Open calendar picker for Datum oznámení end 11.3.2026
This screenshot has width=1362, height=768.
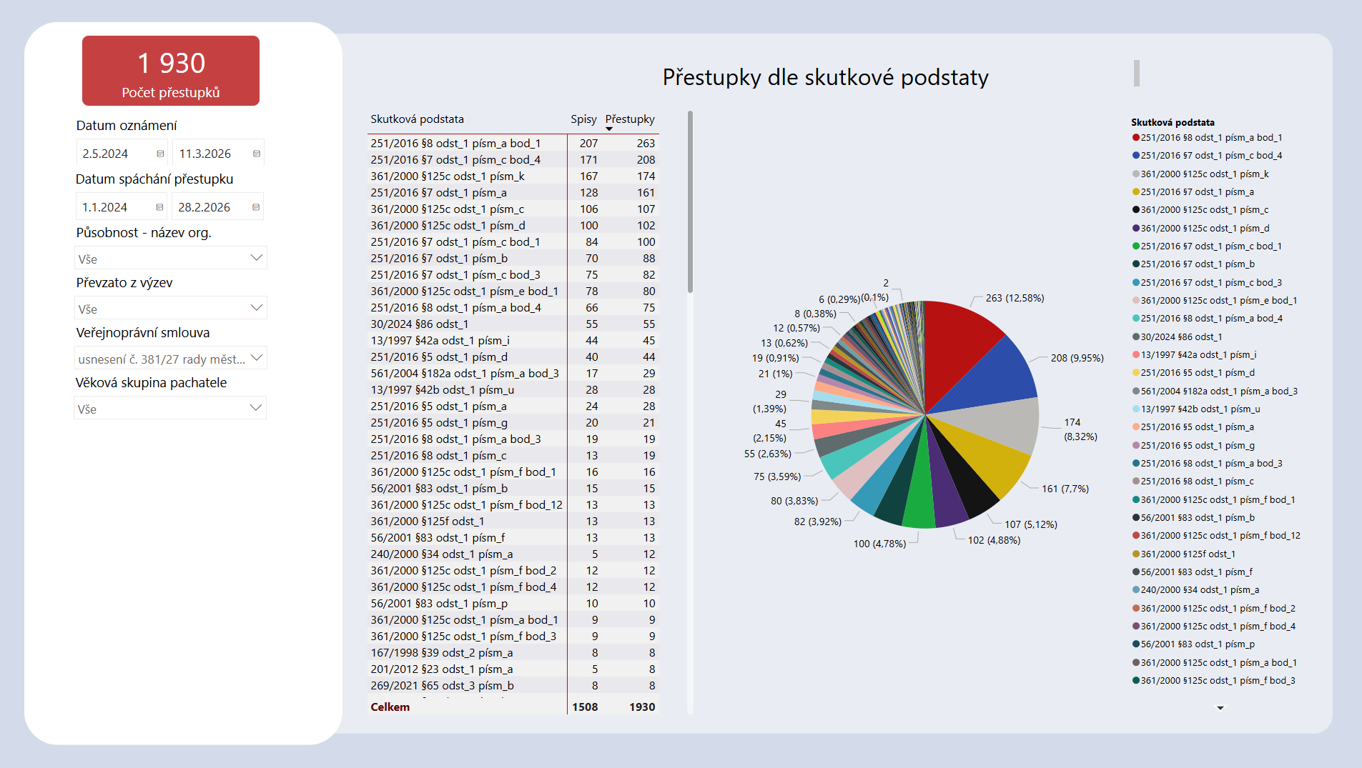click(257, 154)
